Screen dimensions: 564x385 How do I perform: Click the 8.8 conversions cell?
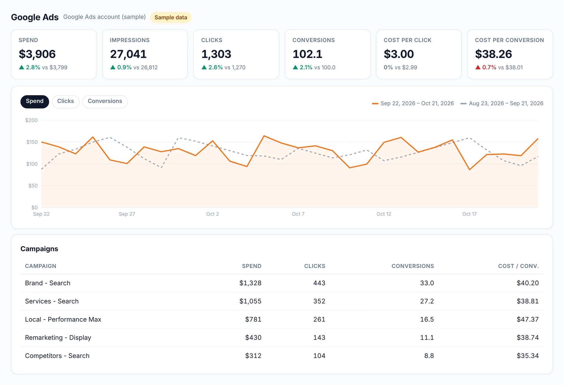(x=429, y=356)
